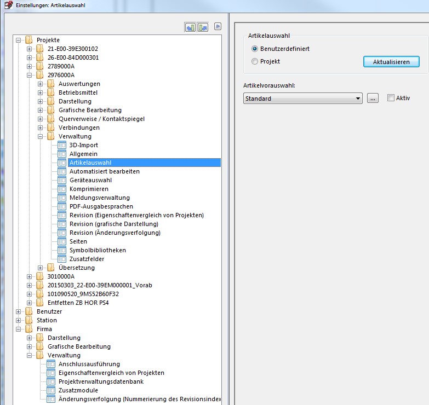Collapse project 2976000A
429x405 pixels.
tap(29, 75)
